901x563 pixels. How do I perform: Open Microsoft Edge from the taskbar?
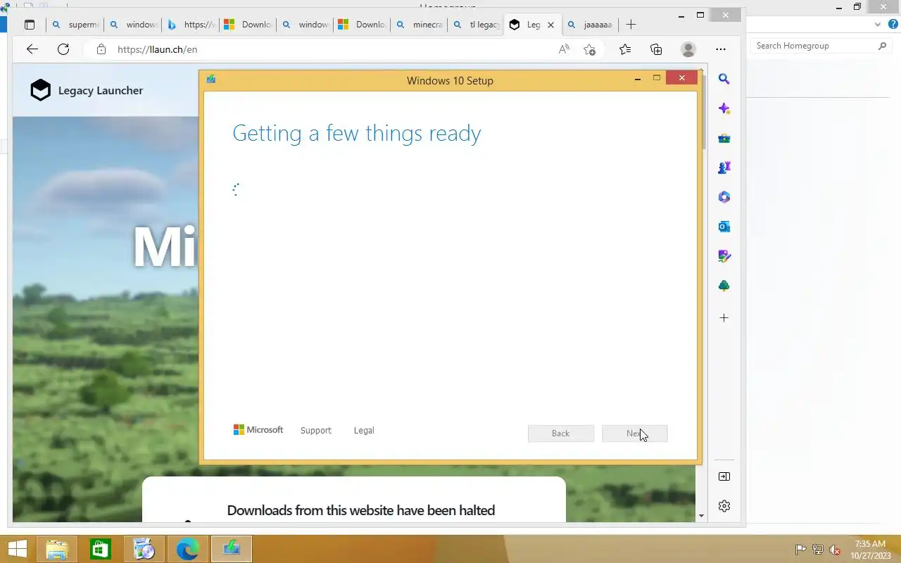188,549
